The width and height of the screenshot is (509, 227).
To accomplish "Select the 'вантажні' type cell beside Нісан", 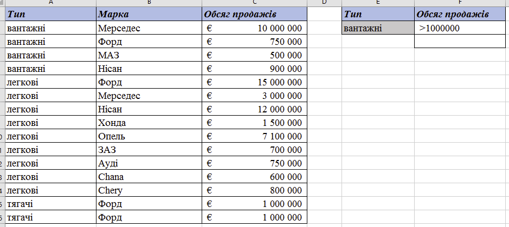I will [x=50, y=69].
